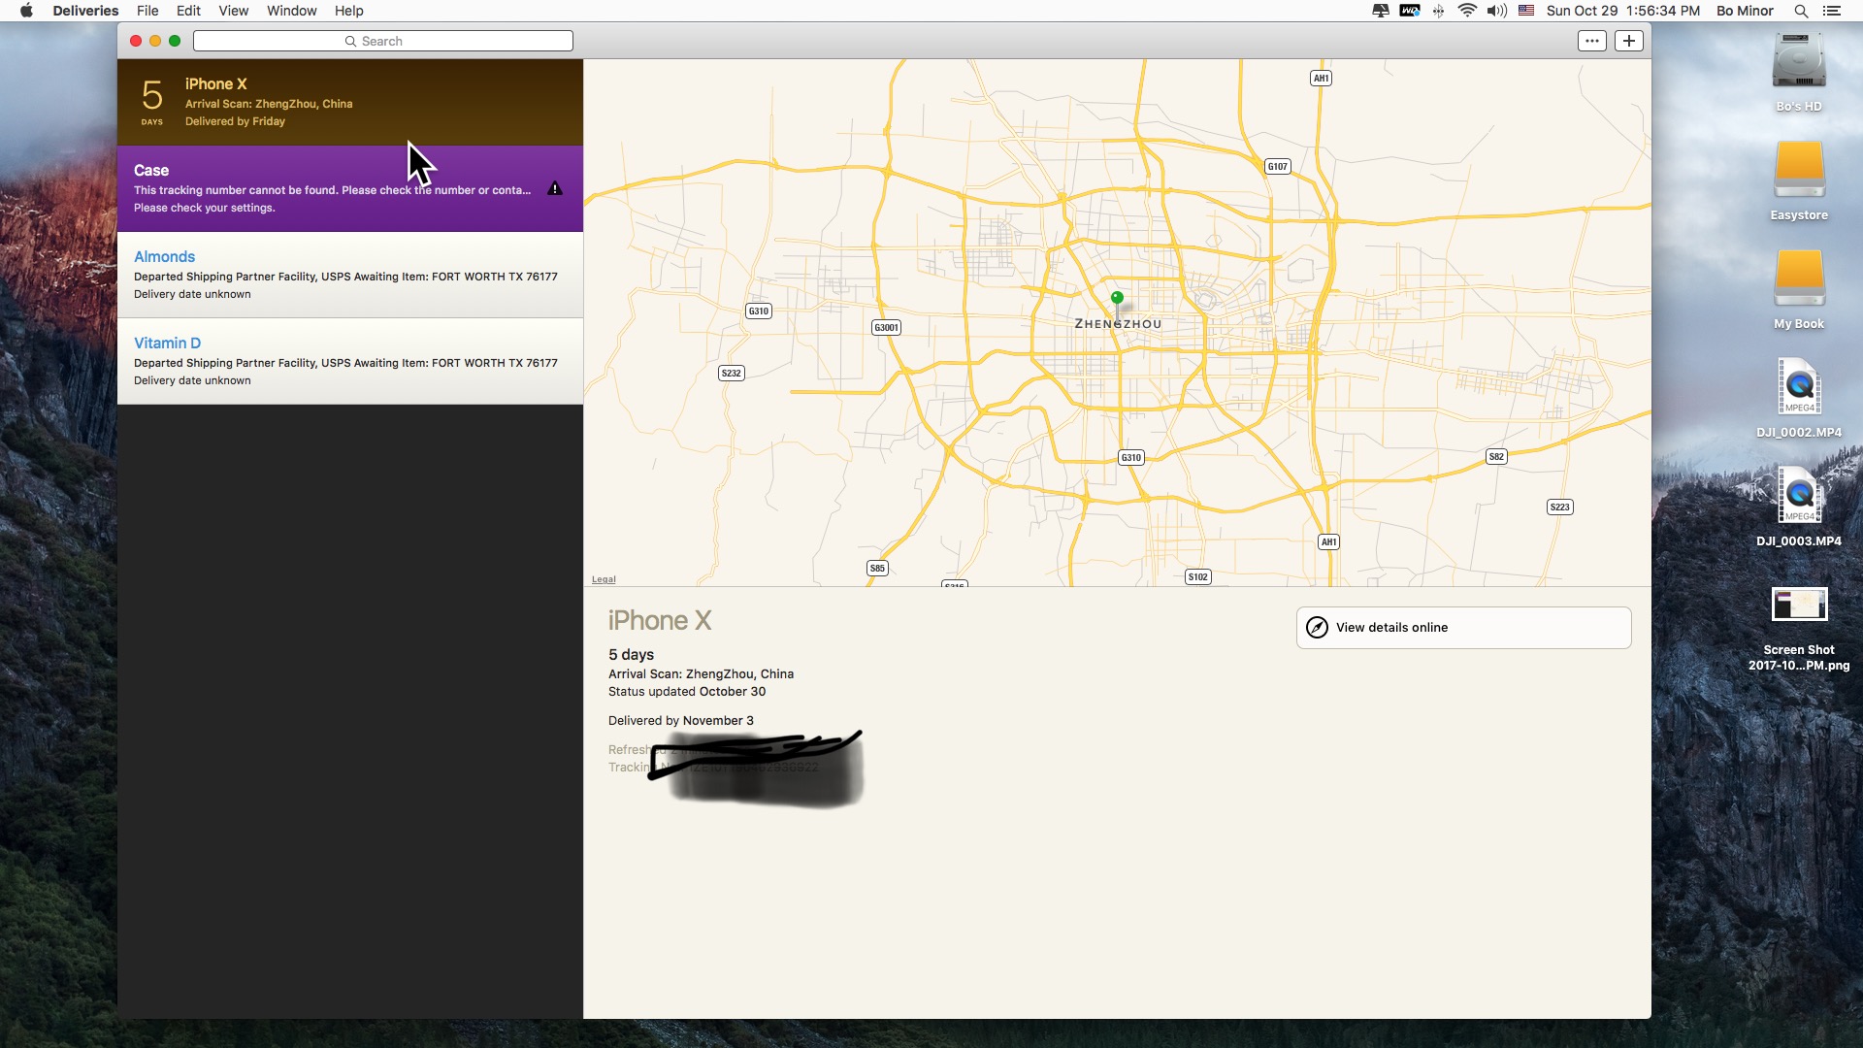This screenshot has width=1863, height=1048.
Task: Click the S82 road marker on map
Action: 1496,456
